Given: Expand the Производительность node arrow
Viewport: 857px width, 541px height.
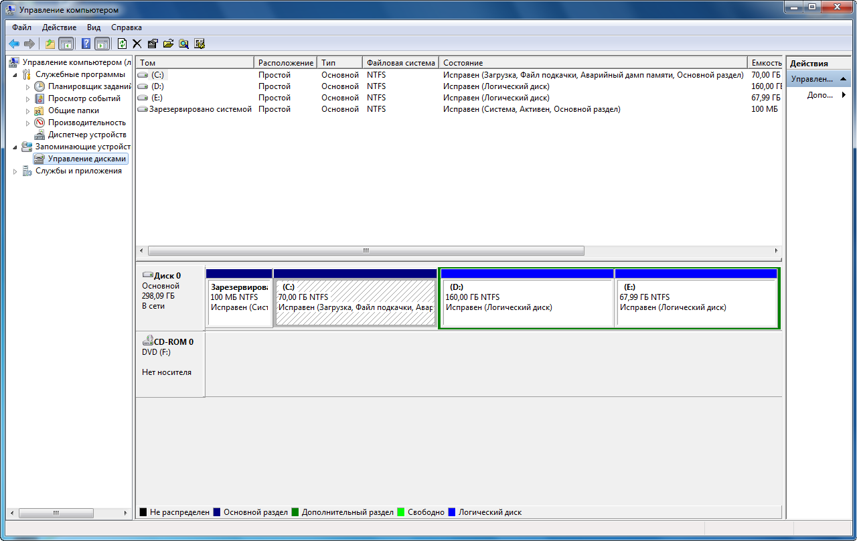Looking at the screenshot, I should coord(28,123).
